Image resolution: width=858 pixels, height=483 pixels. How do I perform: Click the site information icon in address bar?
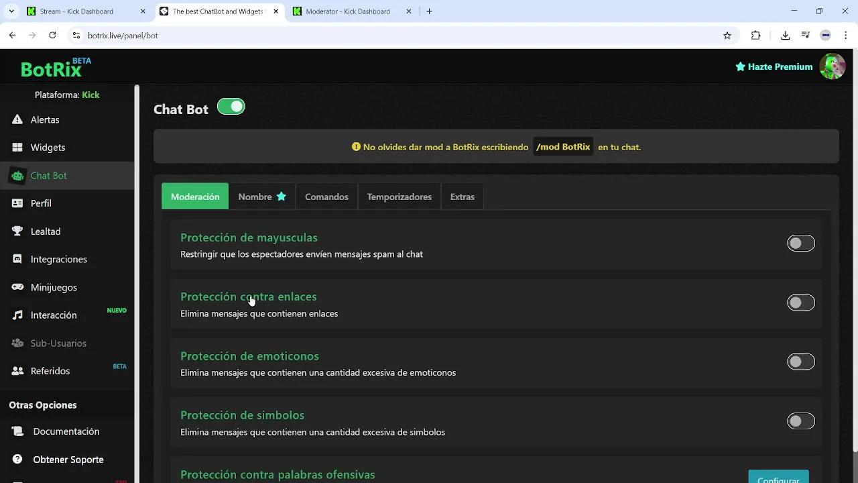76,36
